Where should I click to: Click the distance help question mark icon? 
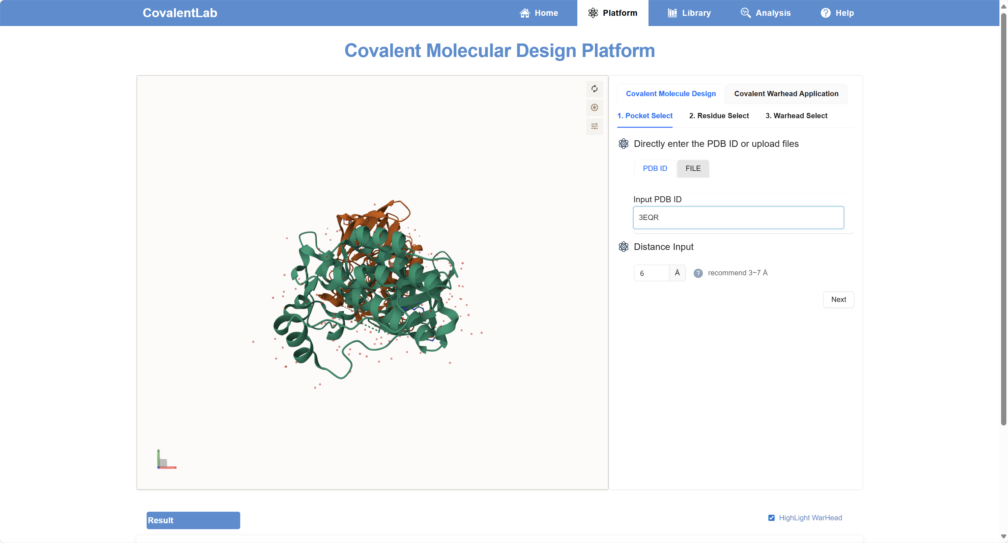click(x=698, y=273)
